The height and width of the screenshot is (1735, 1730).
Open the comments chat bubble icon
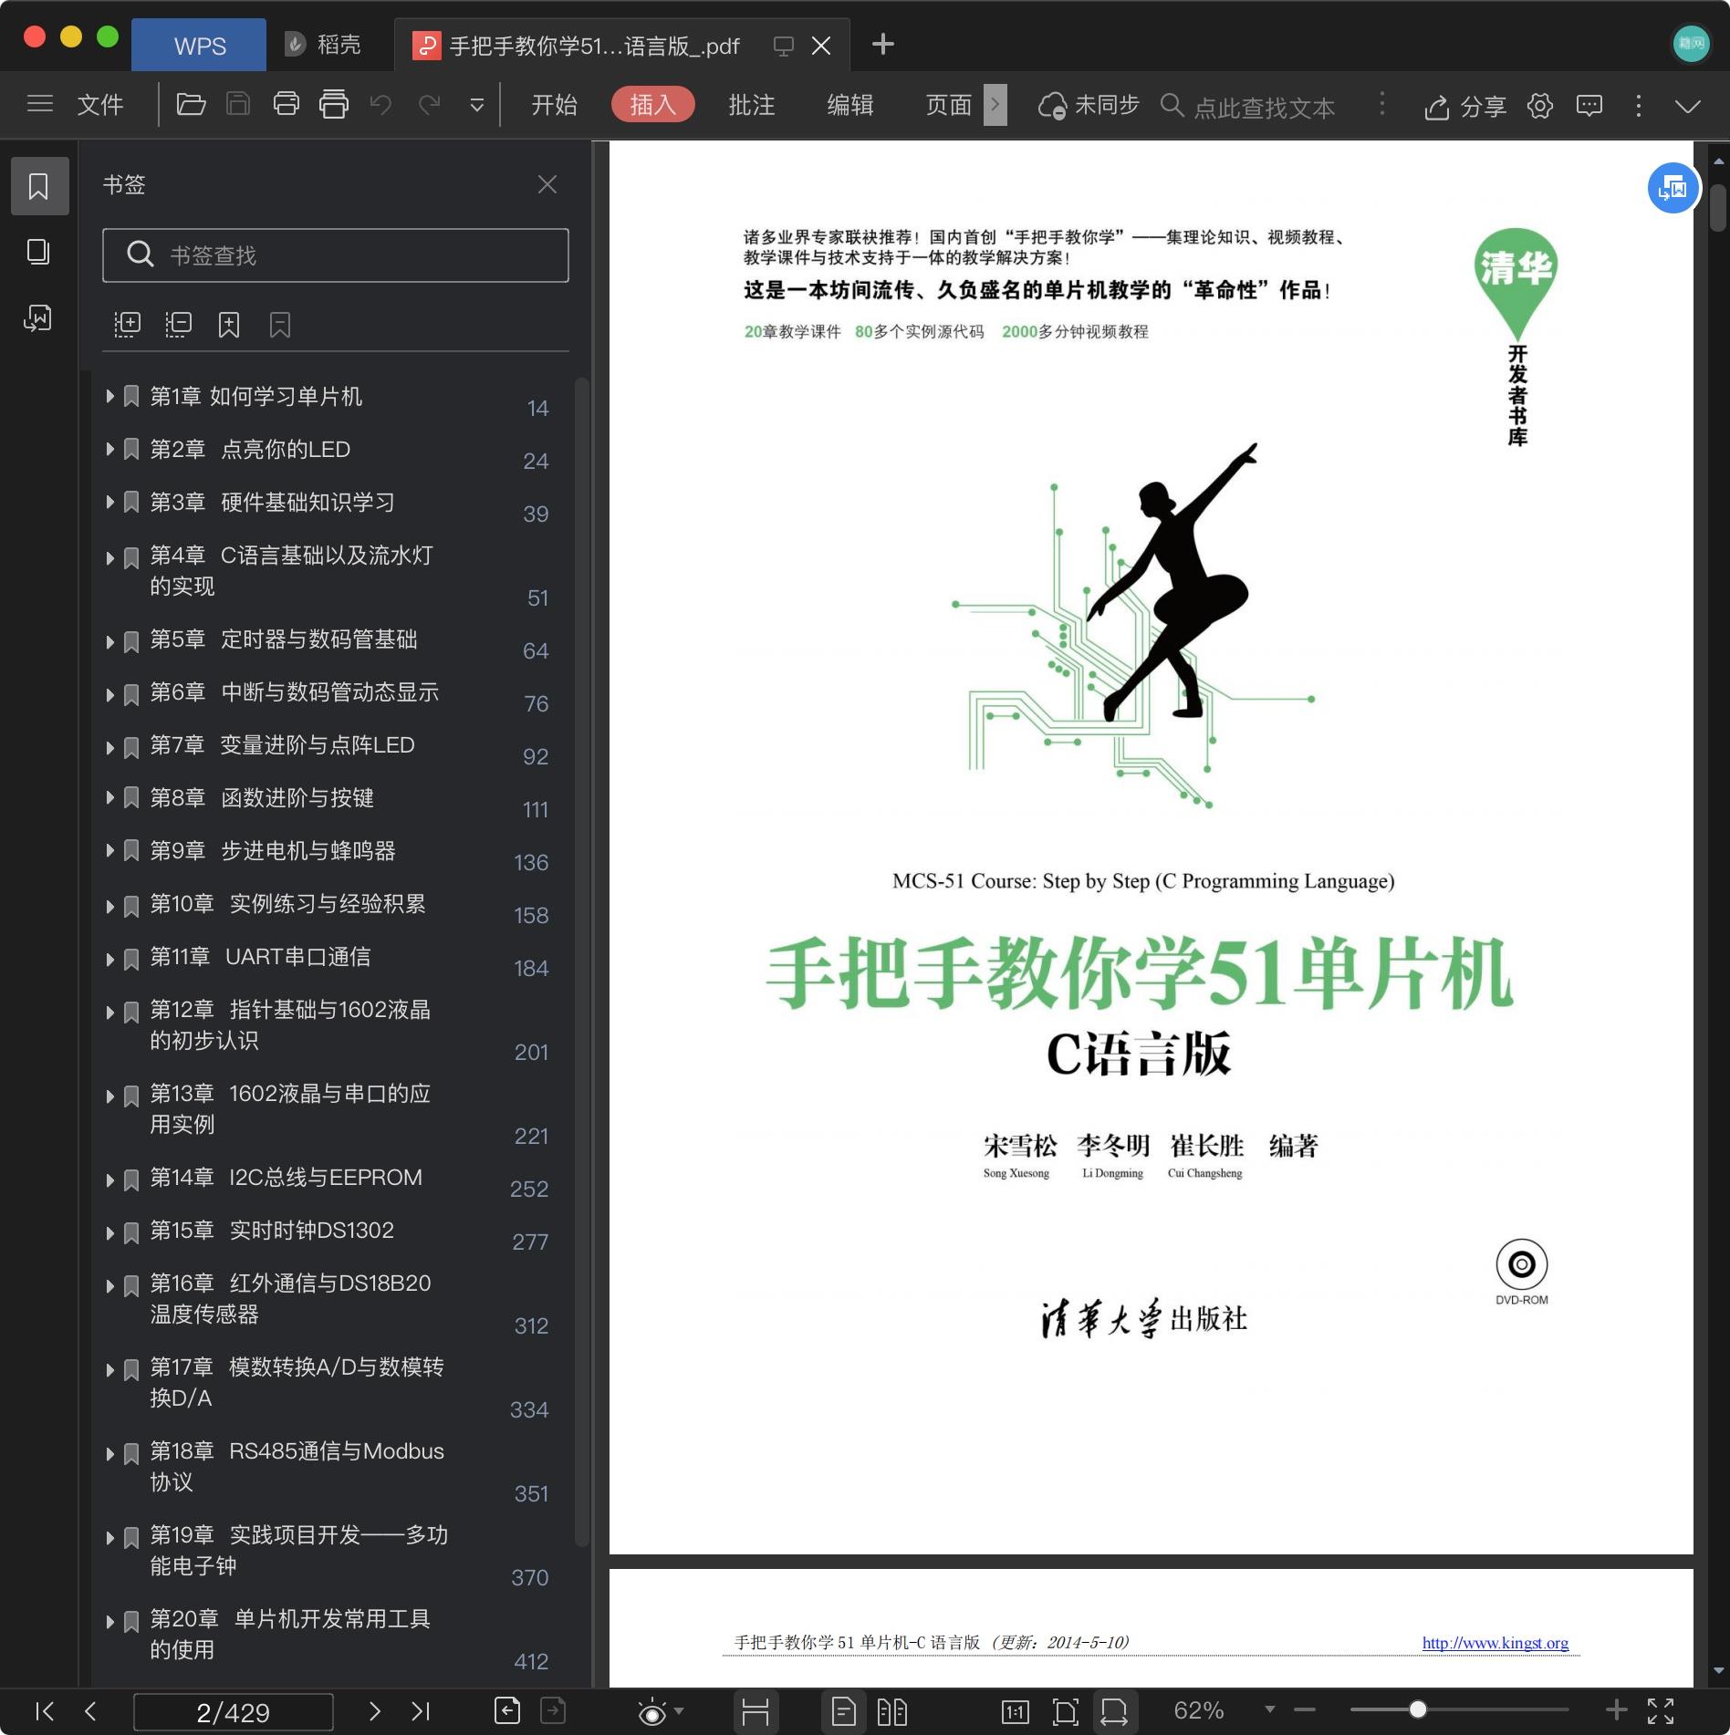pyautogui.click(x=1589, y=106)
